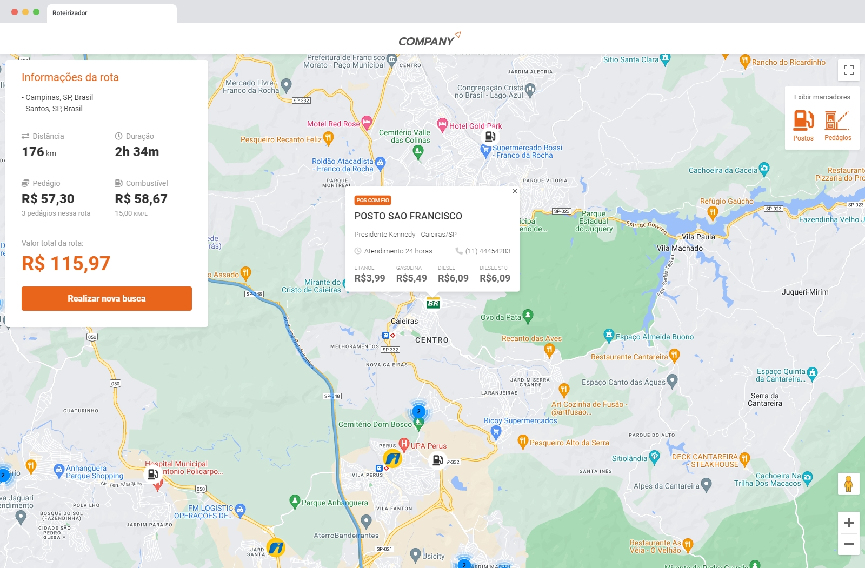Click Realizar nova busca button

[107, 298]
